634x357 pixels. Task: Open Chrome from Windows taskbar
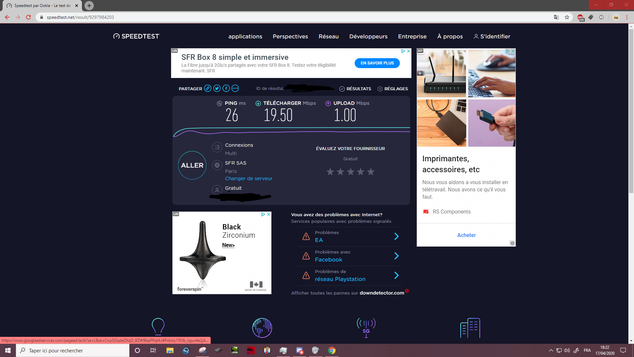click(x=332, y=350)
